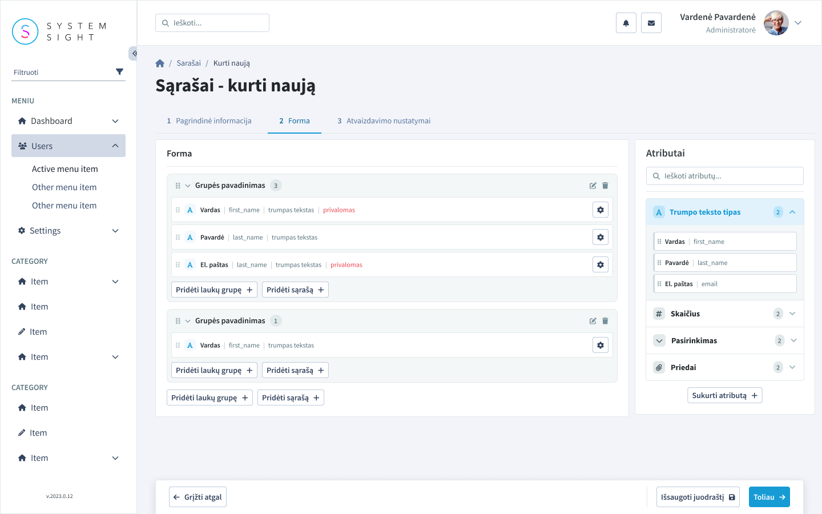Switch to Pagrindinė informacija tab
822x514 pixels.
pos(209,121)
